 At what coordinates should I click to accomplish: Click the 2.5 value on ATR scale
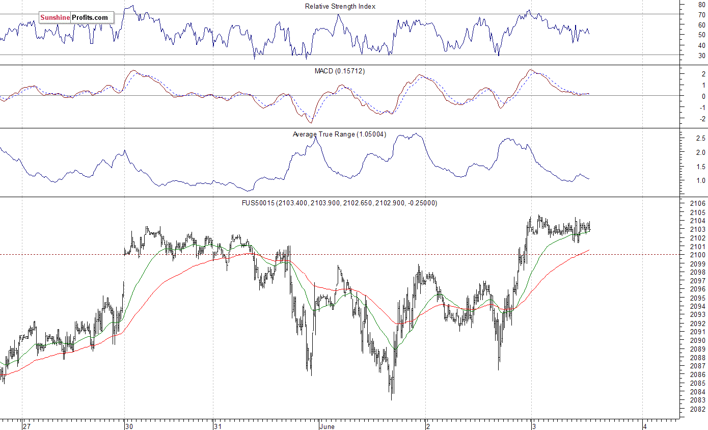point(700,138)
